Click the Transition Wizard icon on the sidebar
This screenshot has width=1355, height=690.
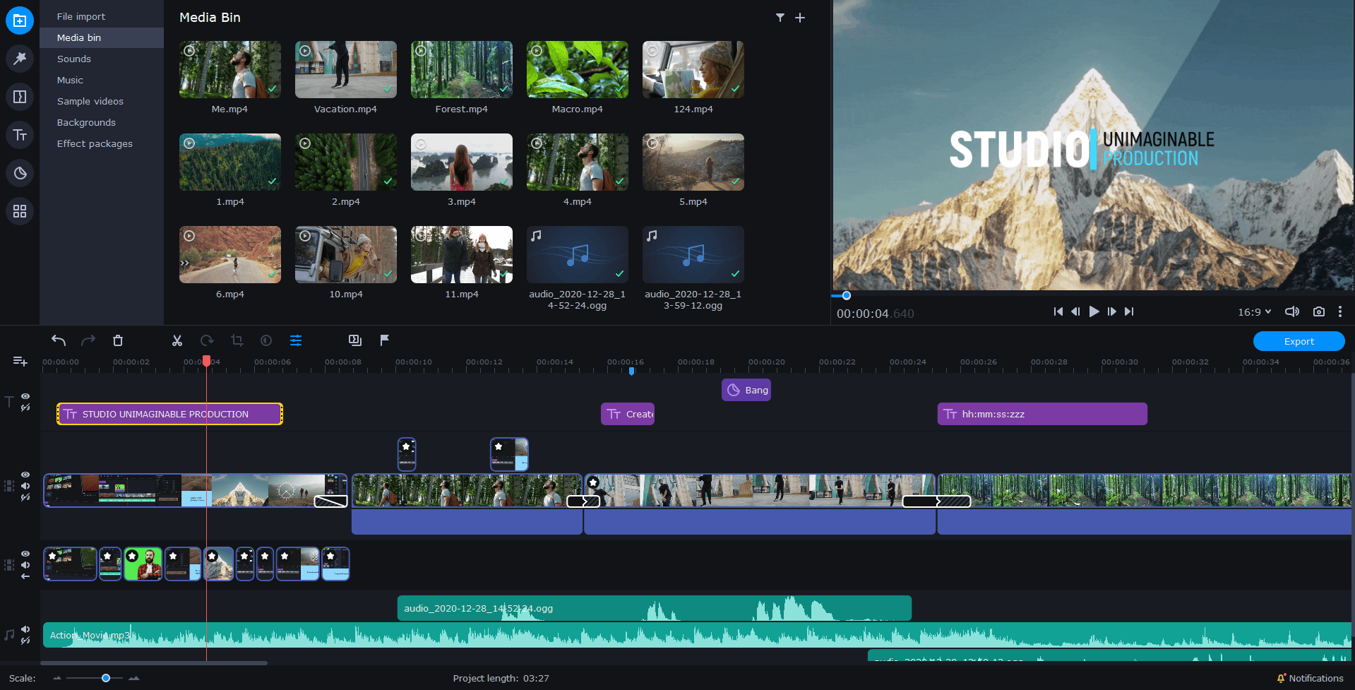pyautogui.click(x=19, y=59)
